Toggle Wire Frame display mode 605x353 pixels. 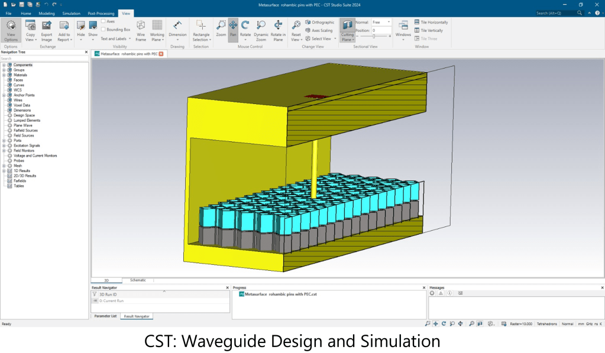pyautogui.click(x=141, y=30)
